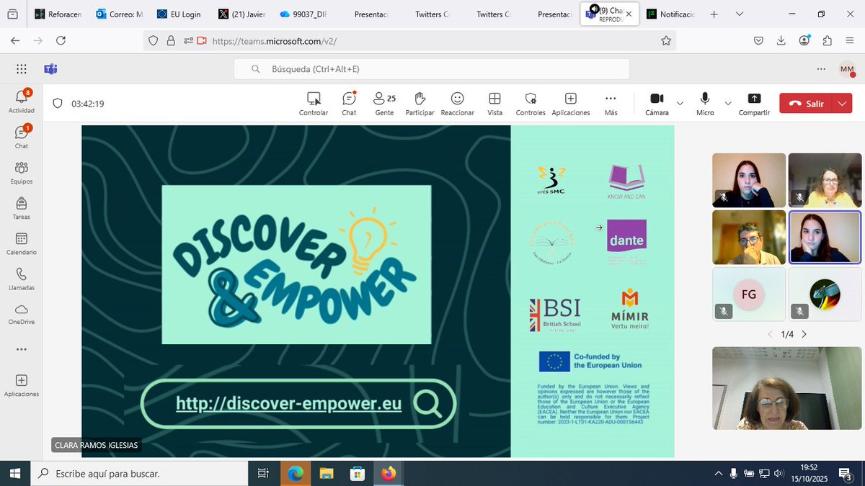Show the Gente participants list
This screenshot has height=486, width=865.
[384, 104]
